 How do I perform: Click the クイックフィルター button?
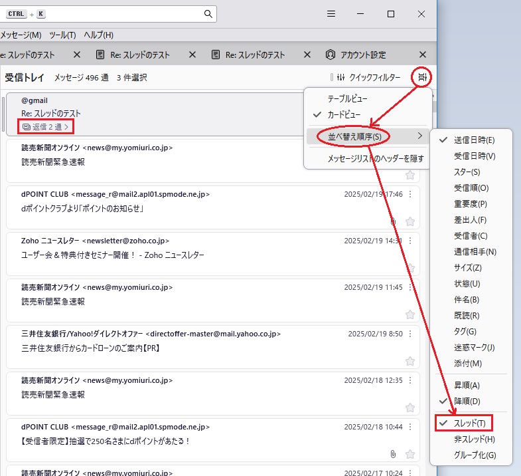point(368,78)
